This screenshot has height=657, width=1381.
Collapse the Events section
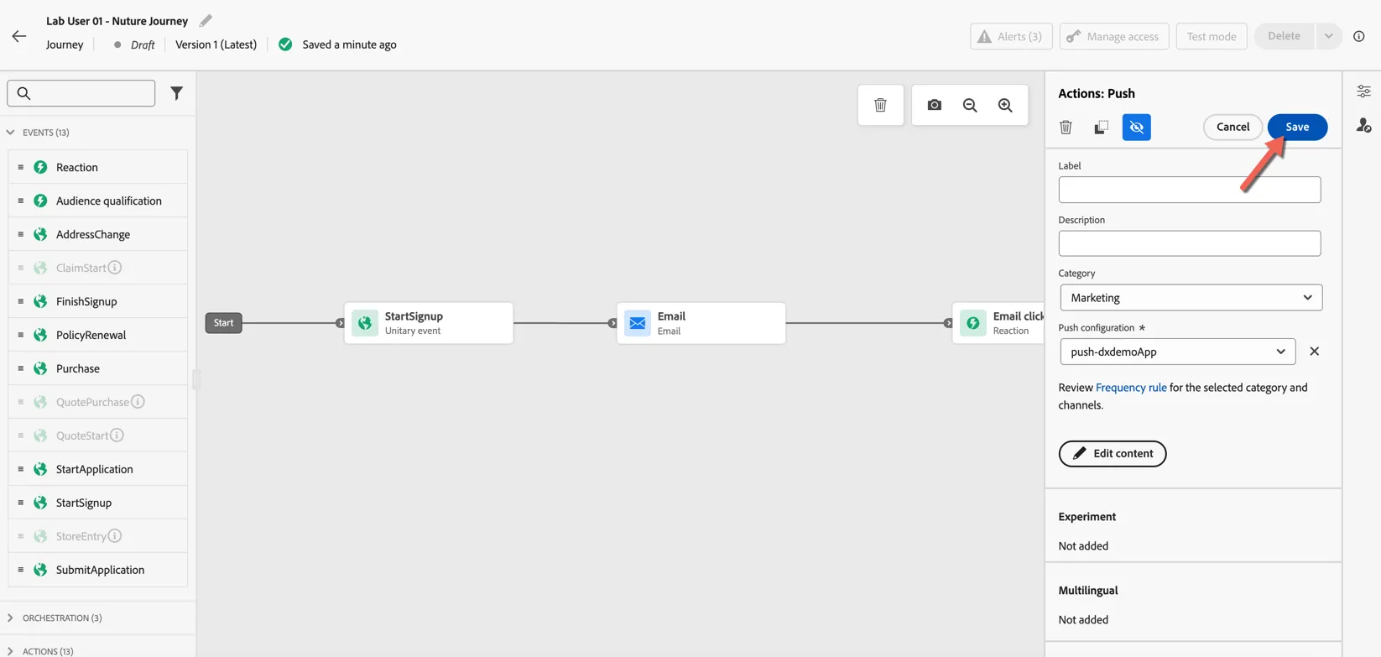pos(11,133)
